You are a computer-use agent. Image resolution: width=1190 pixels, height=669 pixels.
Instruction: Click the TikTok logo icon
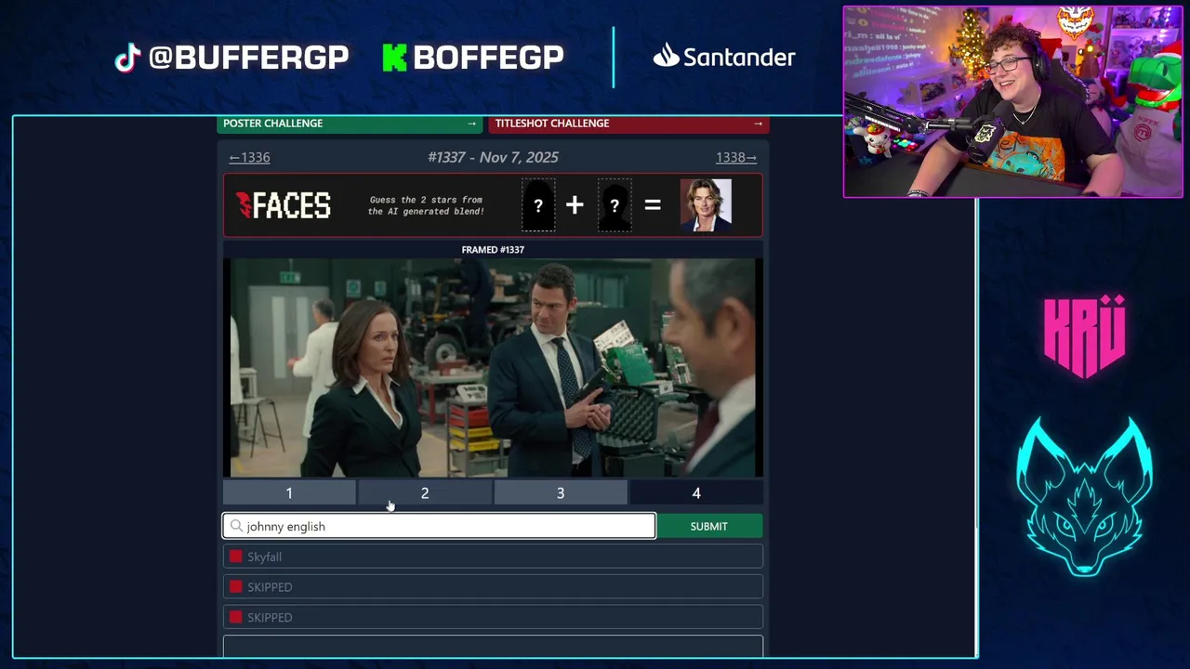(127, 58)
